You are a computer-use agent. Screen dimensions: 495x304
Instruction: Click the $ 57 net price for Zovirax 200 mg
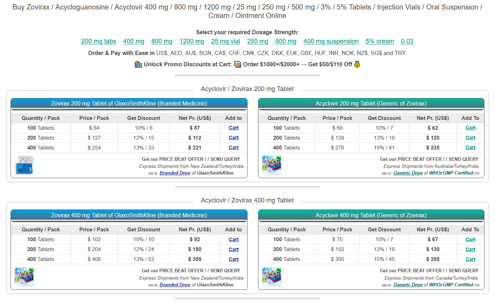pos(195,128)
